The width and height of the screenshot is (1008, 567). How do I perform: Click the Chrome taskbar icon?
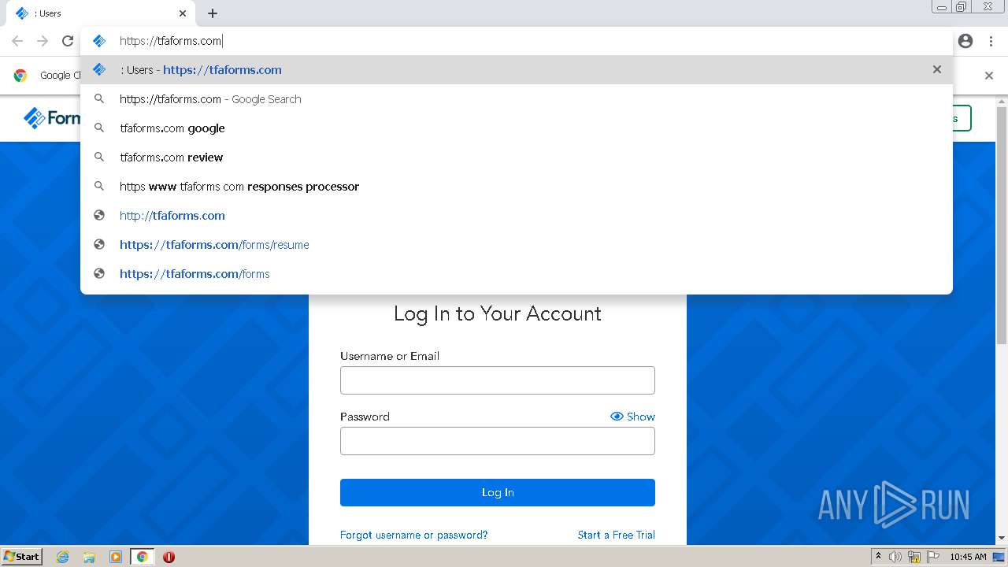[143, 557]
